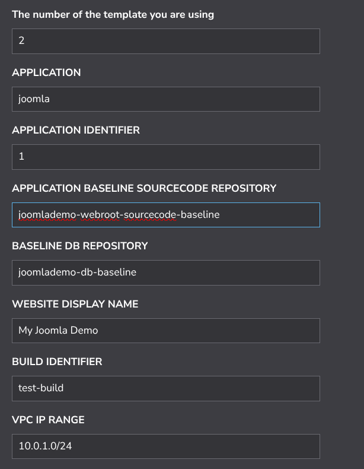The image size is (364, 469).
Task: Click the APPLICATION IDENTIFIER label
Action: click(76, 130)
